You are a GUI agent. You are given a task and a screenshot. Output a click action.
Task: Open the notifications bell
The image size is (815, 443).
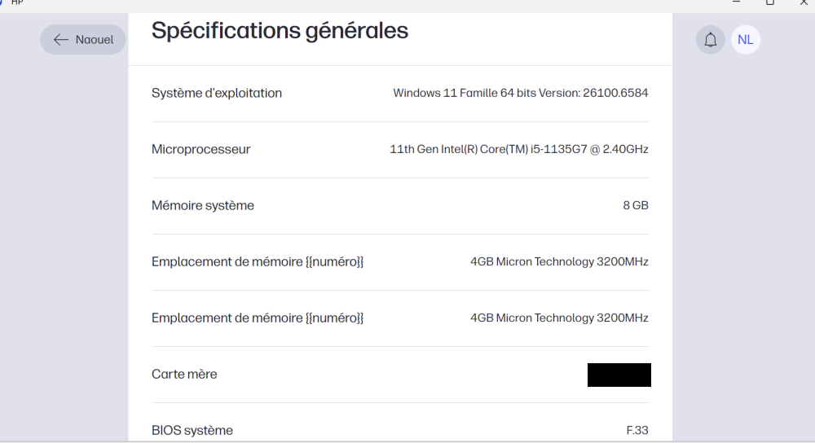click(710, 40)
